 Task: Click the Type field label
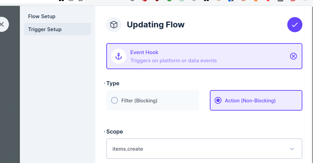pos(113,83)
